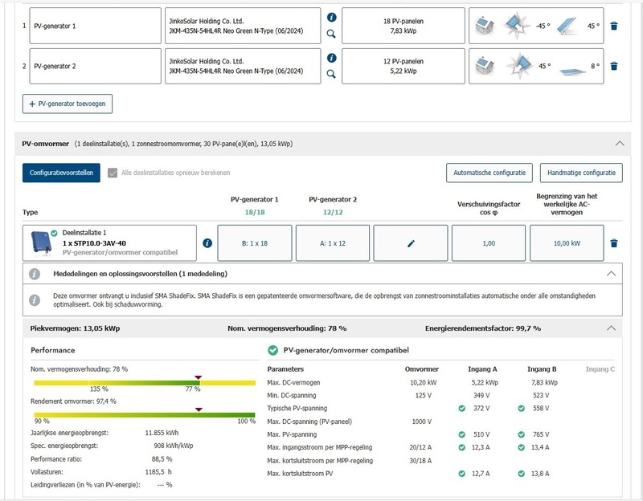Click the Nom. vermogensverhouding indicator bar
643x501 pixels.
(145, 383)
